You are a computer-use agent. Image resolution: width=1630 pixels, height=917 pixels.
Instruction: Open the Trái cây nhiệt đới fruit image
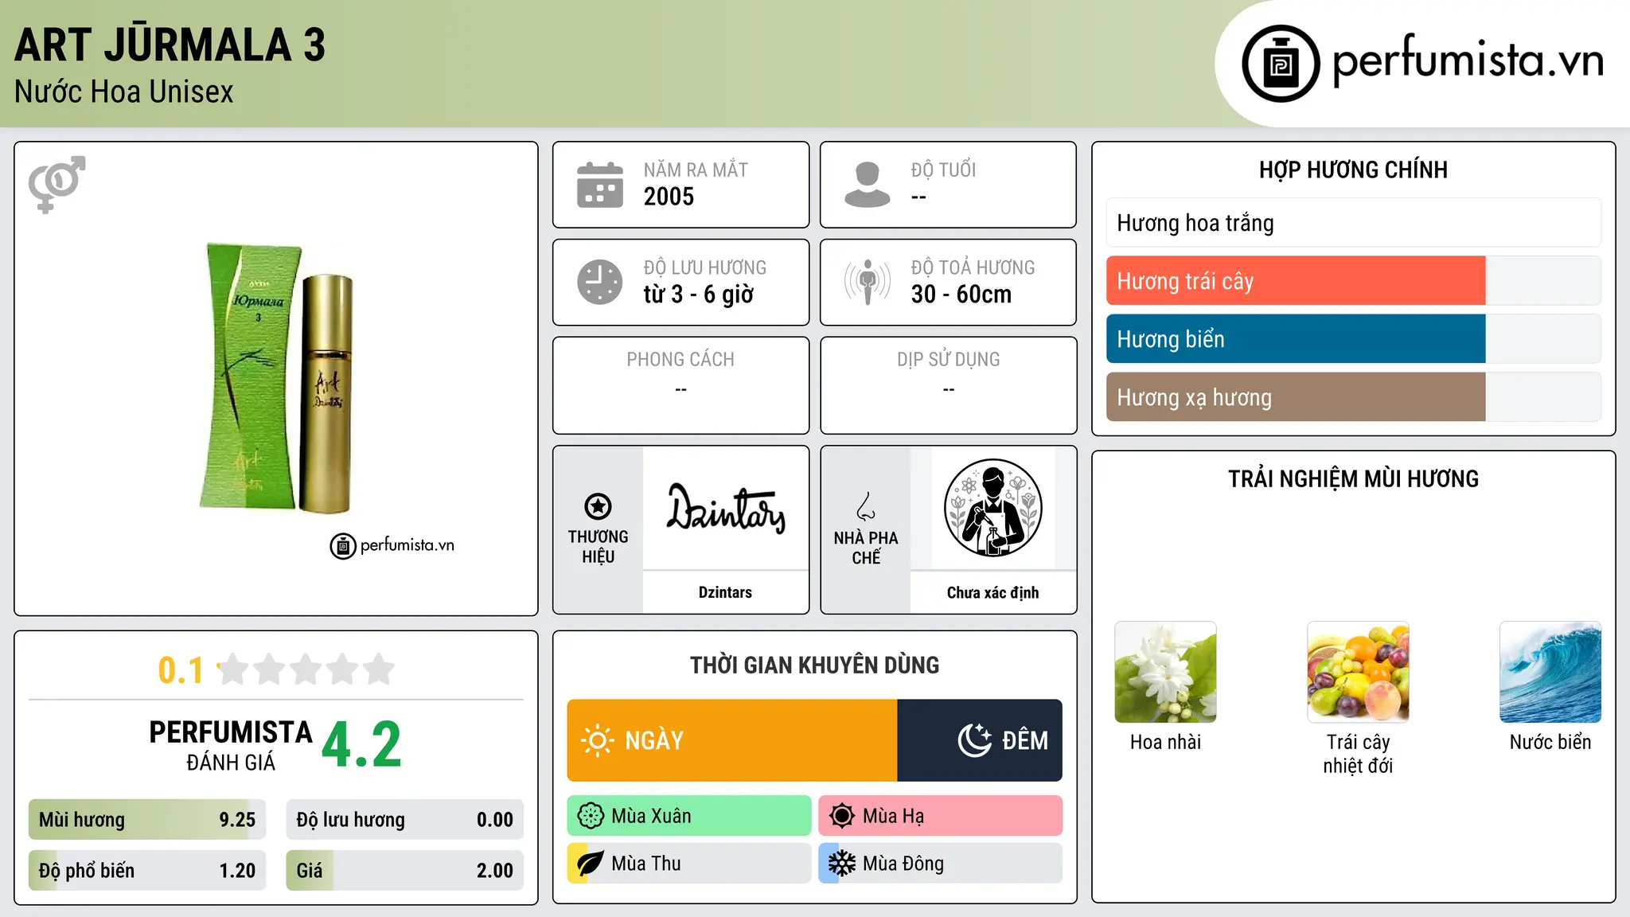(x=1358, y=672)
